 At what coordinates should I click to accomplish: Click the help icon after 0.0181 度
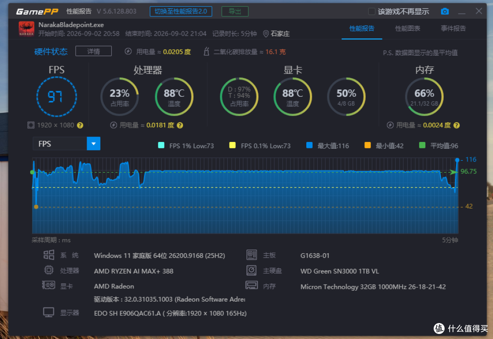pos(180,125)
